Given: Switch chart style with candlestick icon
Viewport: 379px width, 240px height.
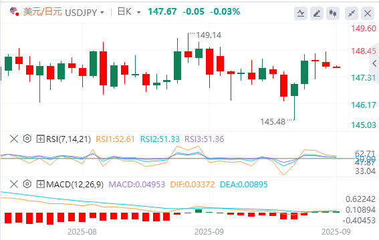Looking at the screenshot, I should (x=333, y=13).
